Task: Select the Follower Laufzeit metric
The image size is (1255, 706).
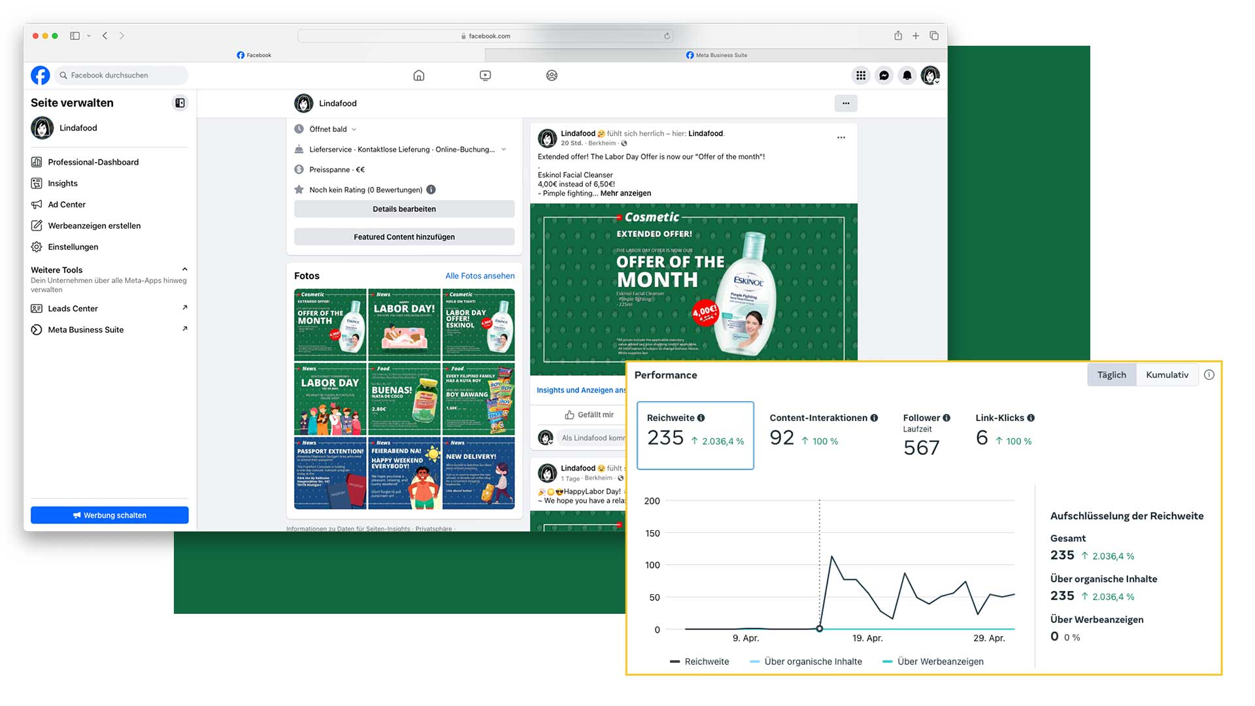Action: click(926, 435)
